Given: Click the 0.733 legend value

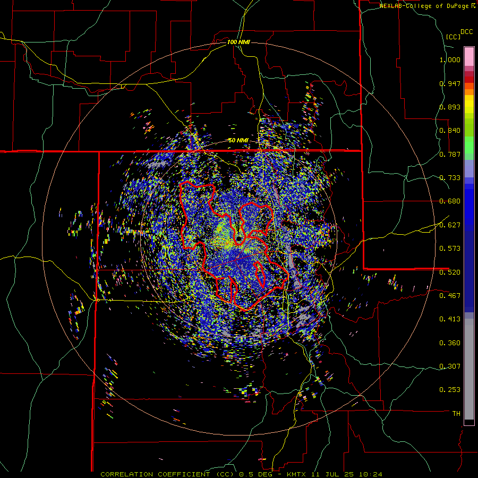Looking at the screenshot, I should (x=450, y=178).
